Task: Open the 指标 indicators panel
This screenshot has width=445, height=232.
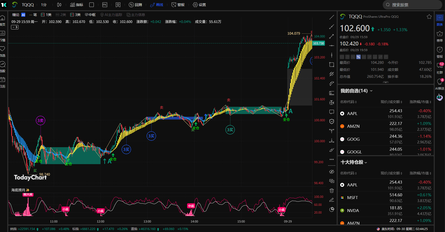Action: point(76,5)
